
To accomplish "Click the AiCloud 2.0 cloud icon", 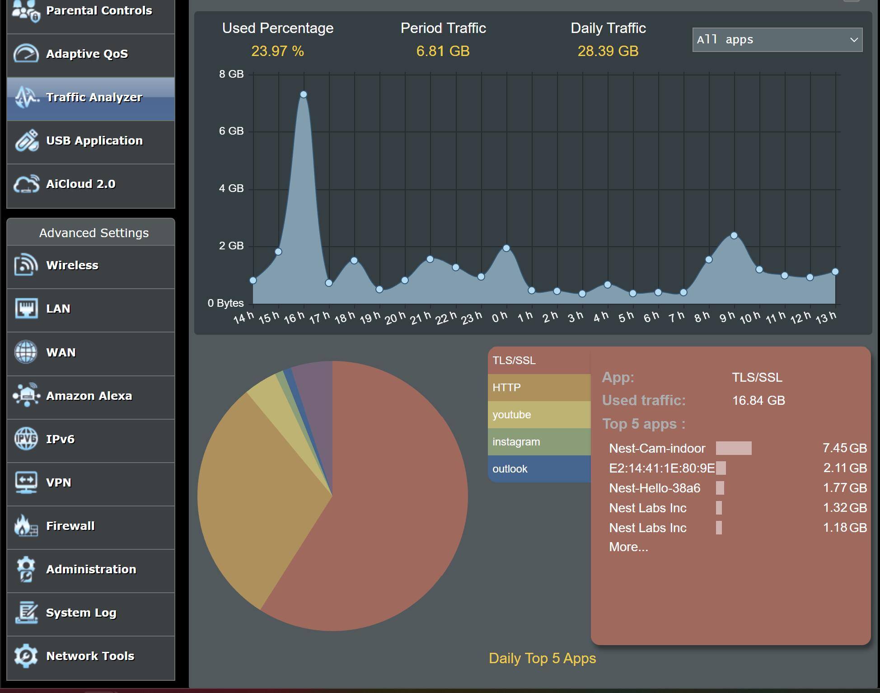I will (x=26, y=184).
